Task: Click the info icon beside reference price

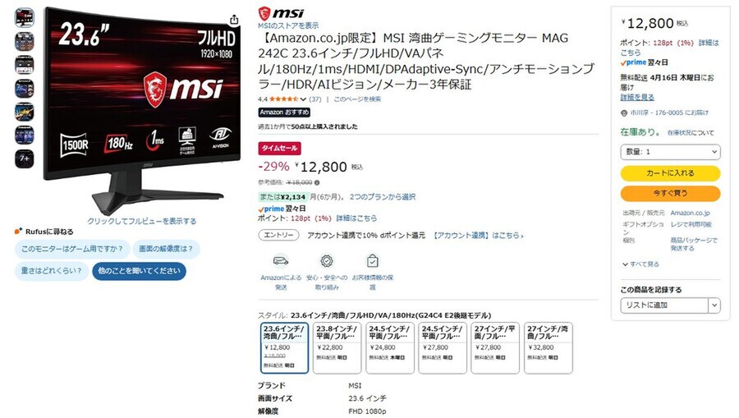Action: (x=317, y=183)
